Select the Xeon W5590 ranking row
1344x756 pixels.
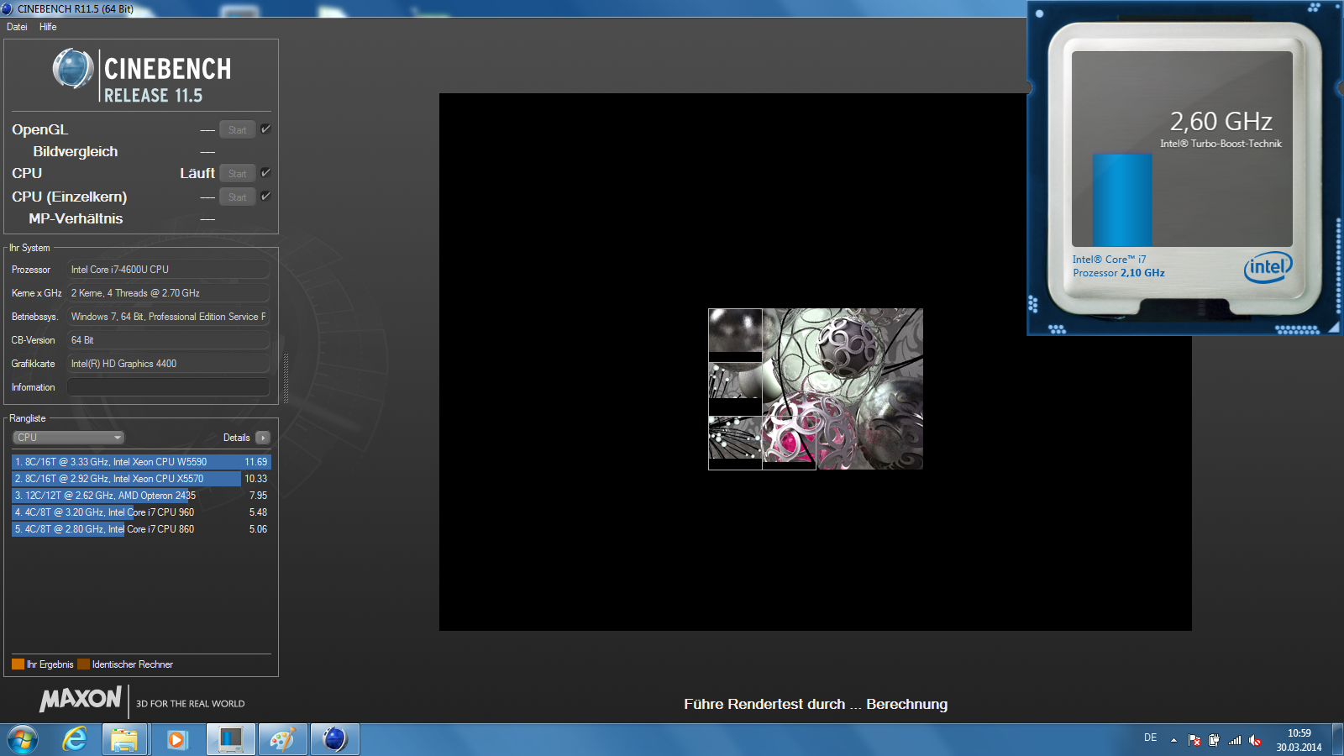pyautogui.click(x=141, y=462)
